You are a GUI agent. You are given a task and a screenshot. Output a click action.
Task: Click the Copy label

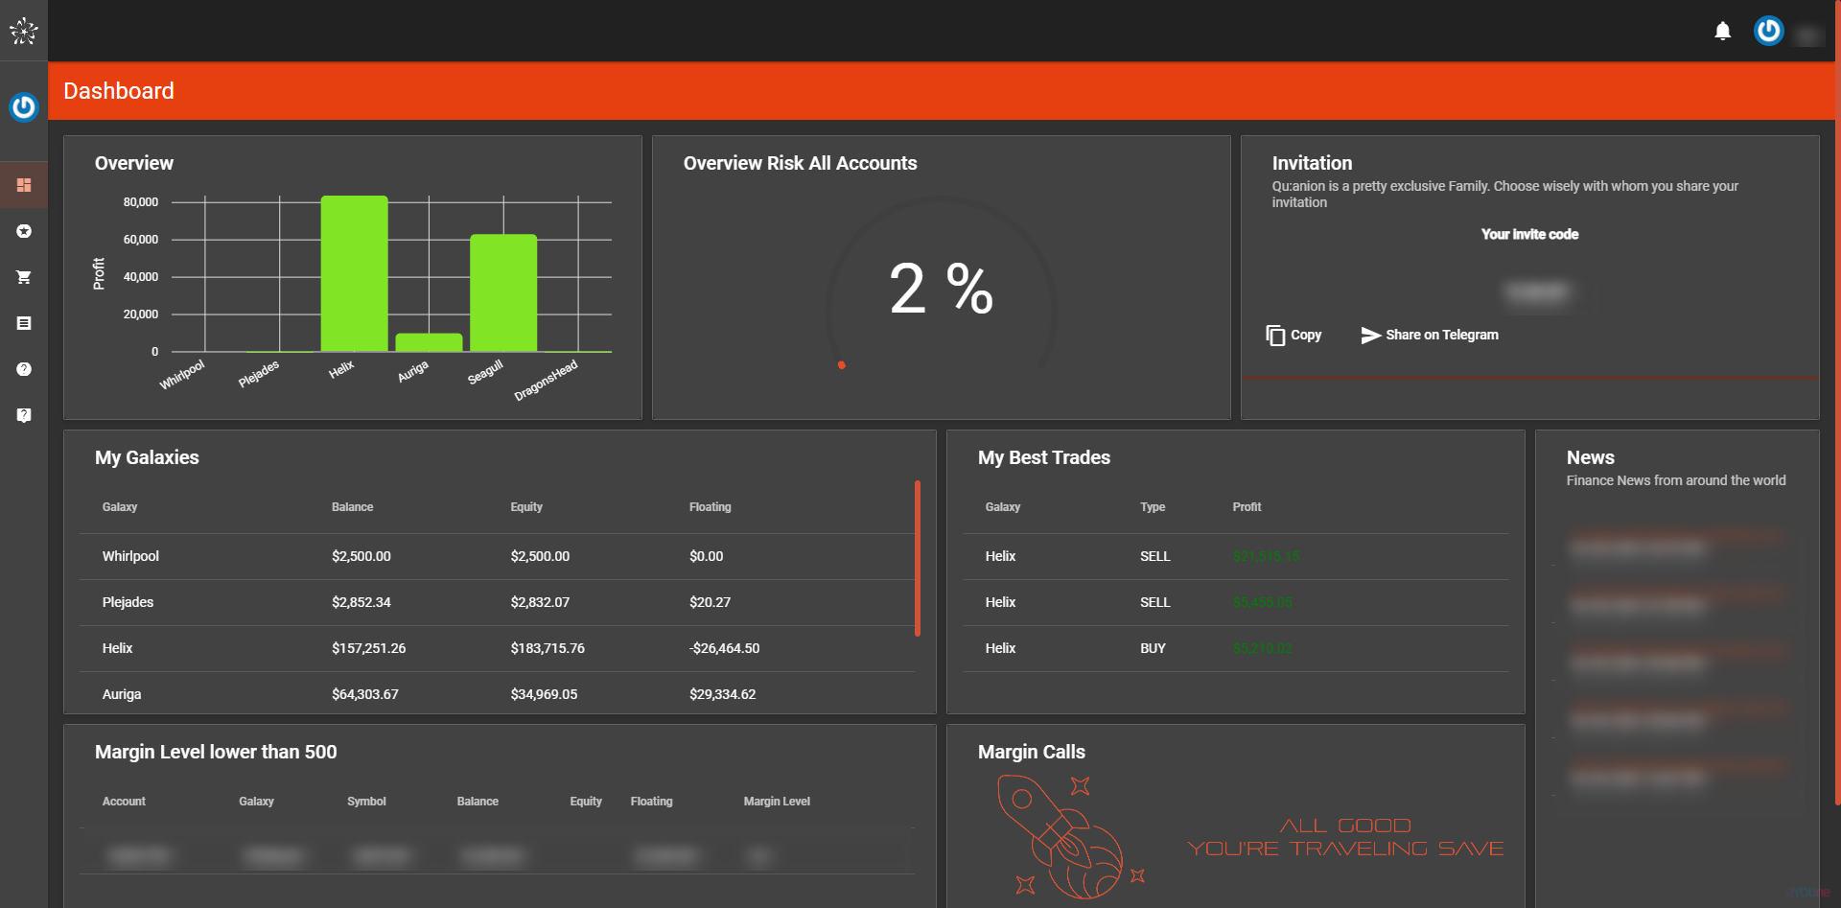pos(1306,335)
